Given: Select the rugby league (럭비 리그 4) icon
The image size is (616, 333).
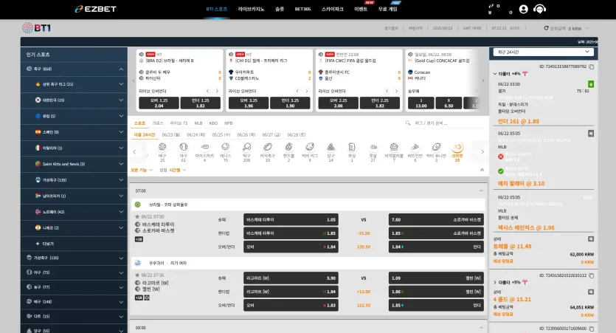Looking at the screenshot, I should (310, 147).
